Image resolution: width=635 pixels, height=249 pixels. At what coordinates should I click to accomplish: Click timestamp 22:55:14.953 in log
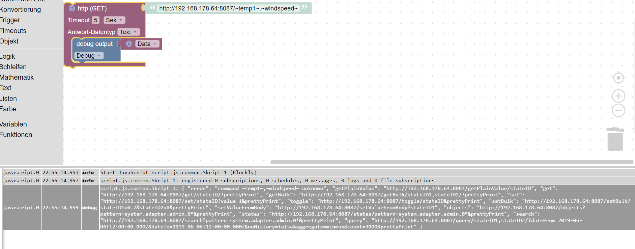click(x=60, y=172)
